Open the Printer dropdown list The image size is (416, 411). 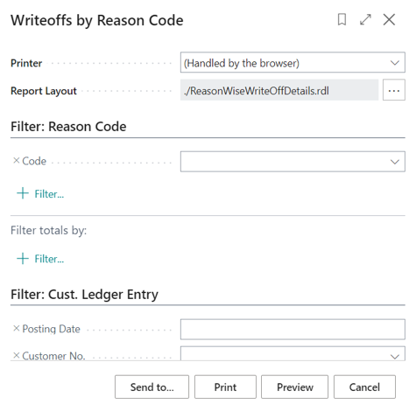point(293,63)
